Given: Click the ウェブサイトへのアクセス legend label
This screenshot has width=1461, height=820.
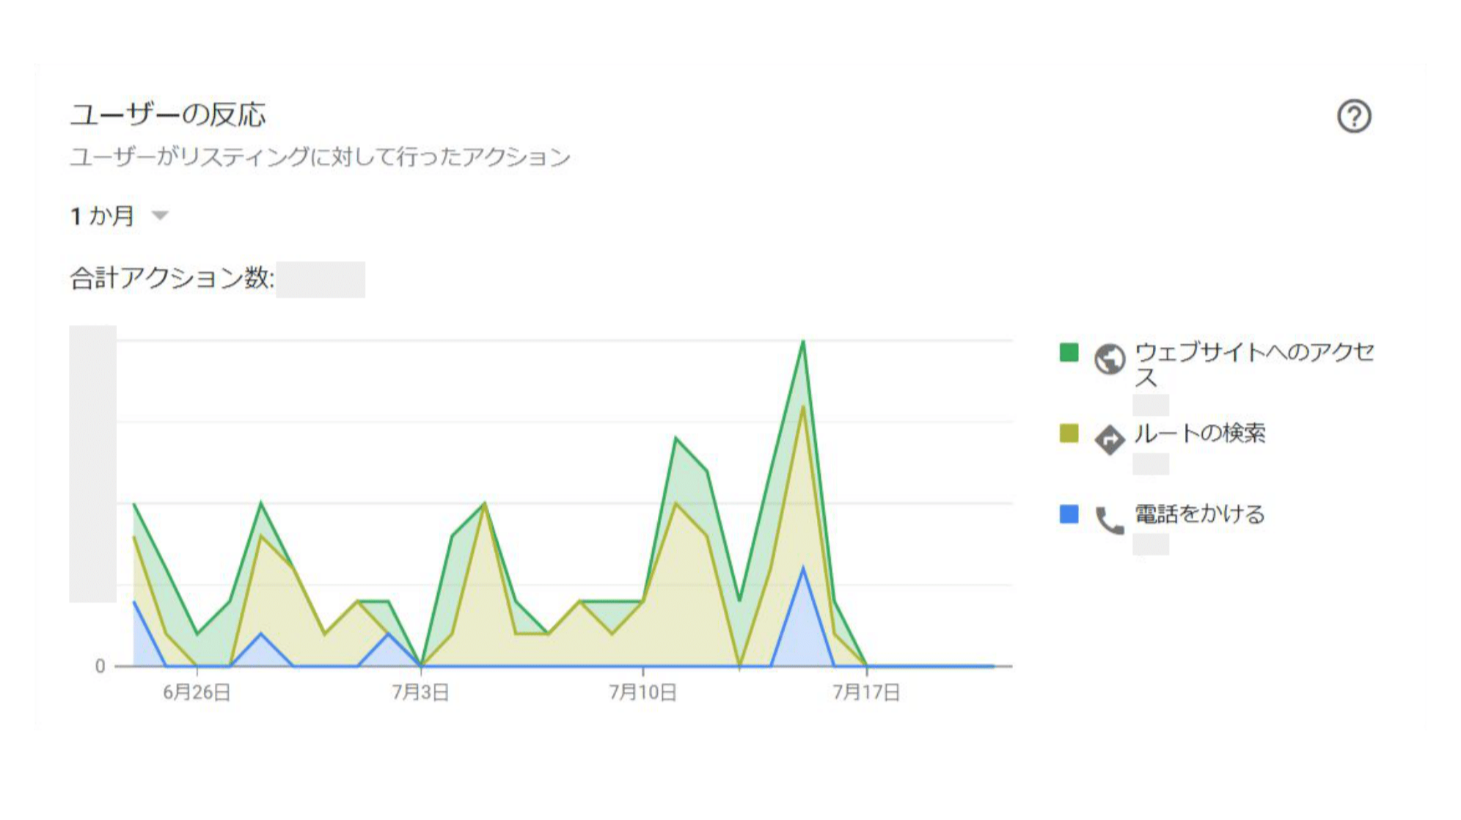Looking at the screenshot, I should 1253,364.
